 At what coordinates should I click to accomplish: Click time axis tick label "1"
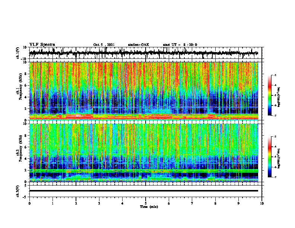coord(53,203)
